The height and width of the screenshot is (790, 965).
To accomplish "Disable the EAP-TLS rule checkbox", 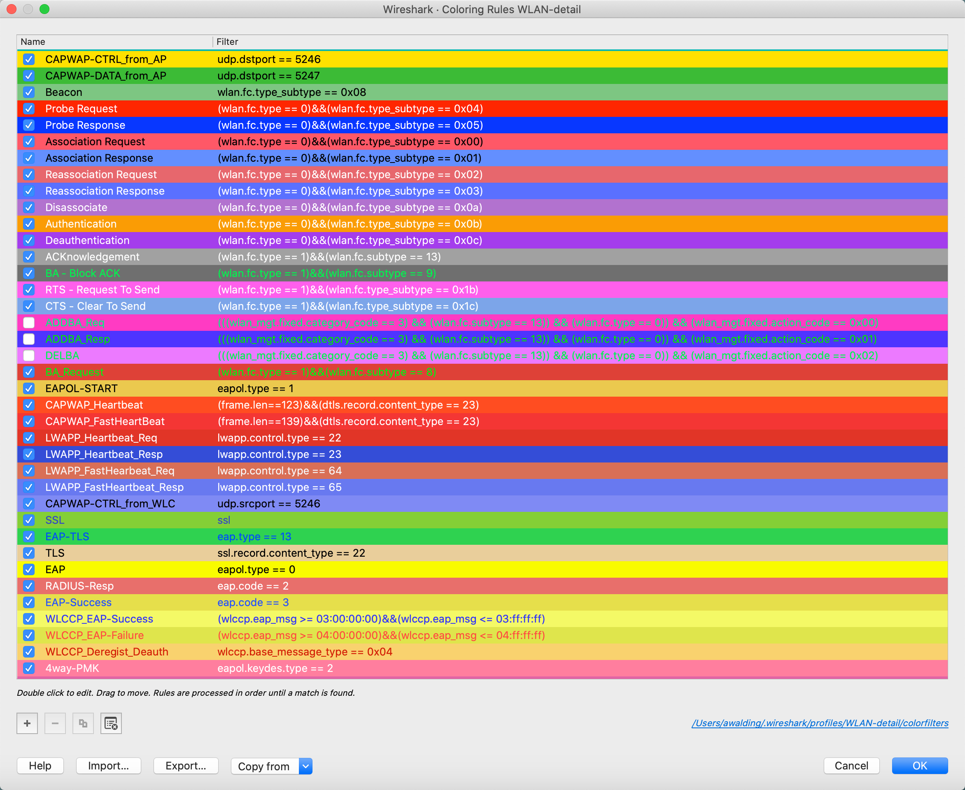I will click(29, 537).
